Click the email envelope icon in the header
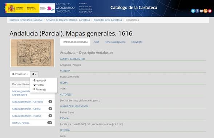Image resolution: width=214 pixels, height=138 pixels. coord(201,11)
